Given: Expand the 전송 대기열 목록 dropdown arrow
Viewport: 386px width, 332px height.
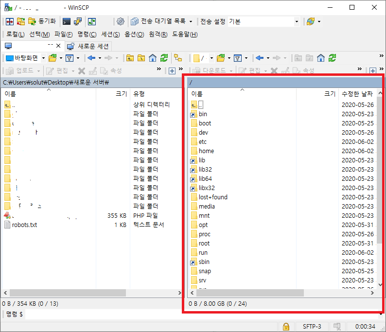Looking at the screenshot, I should tap(191, 21).
